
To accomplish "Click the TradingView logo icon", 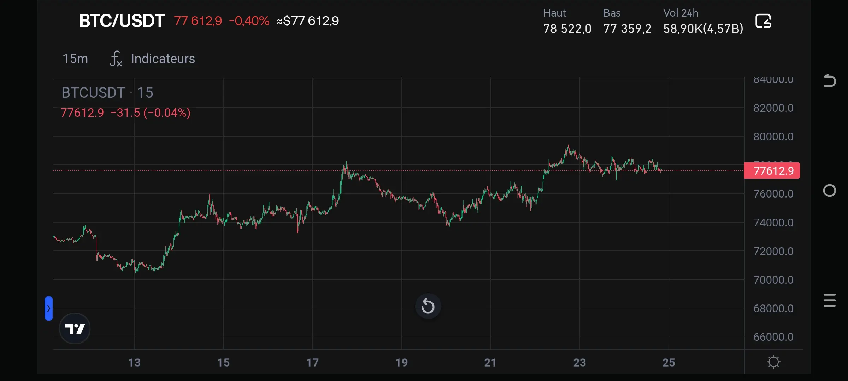I will pyautogui.click(x=75, y=329).
